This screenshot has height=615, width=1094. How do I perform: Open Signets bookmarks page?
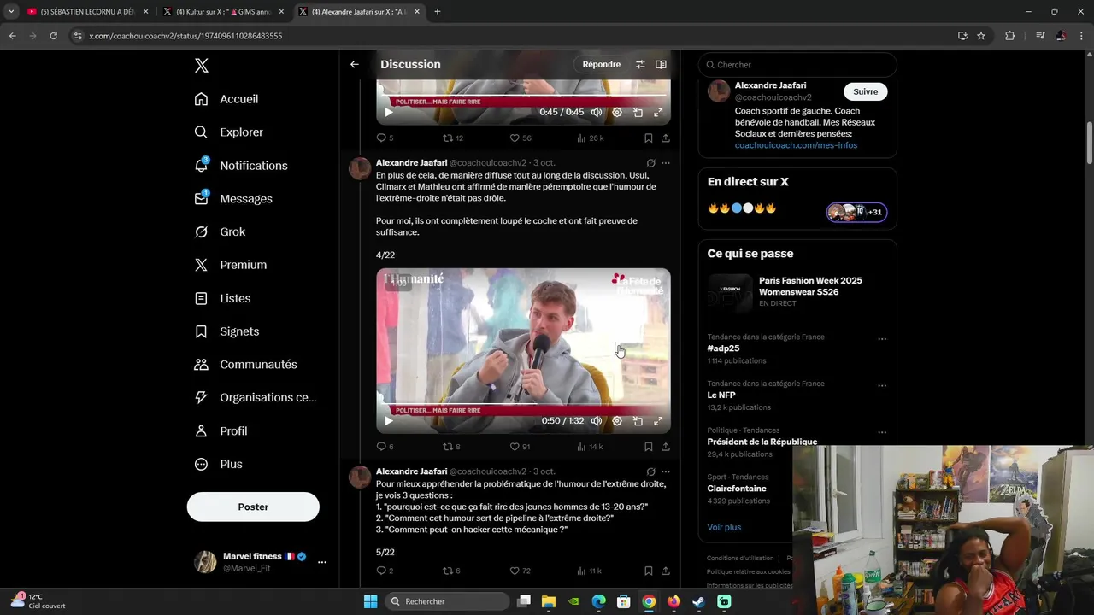[226, 331]
